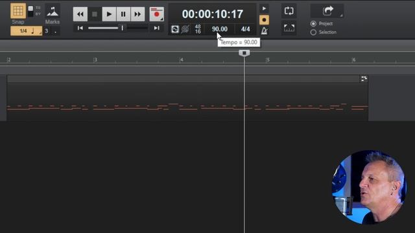Image resolution: width=415 pixels, height=233 pixels.
Task: Click the Stop transport button
Action: [95, 14]
